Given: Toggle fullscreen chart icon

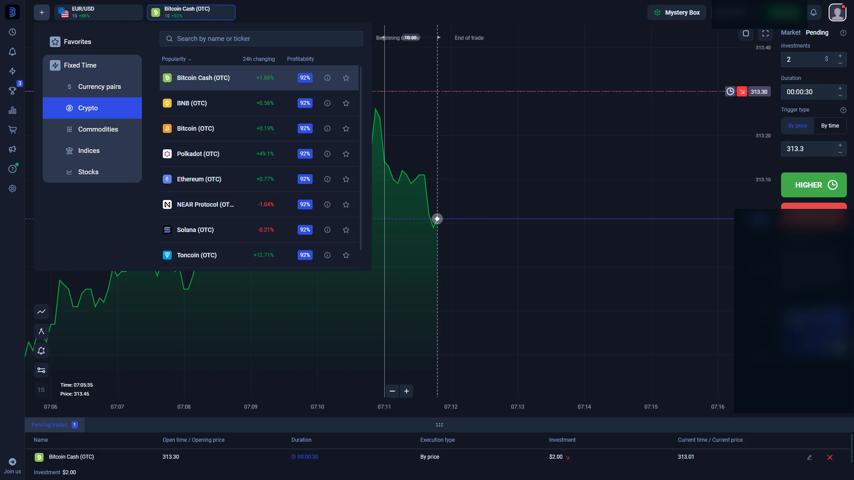Looking at the screenshot, I should [765, 33].
